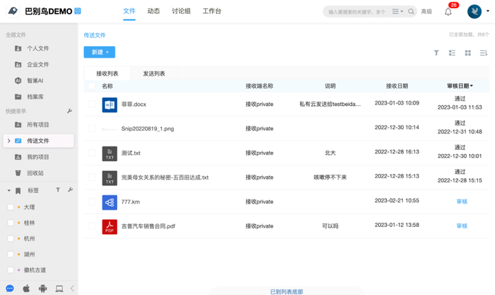Open 我的项目 in quick menu
Viewport: 495px width, 295px height.
(x=38, y=157)
